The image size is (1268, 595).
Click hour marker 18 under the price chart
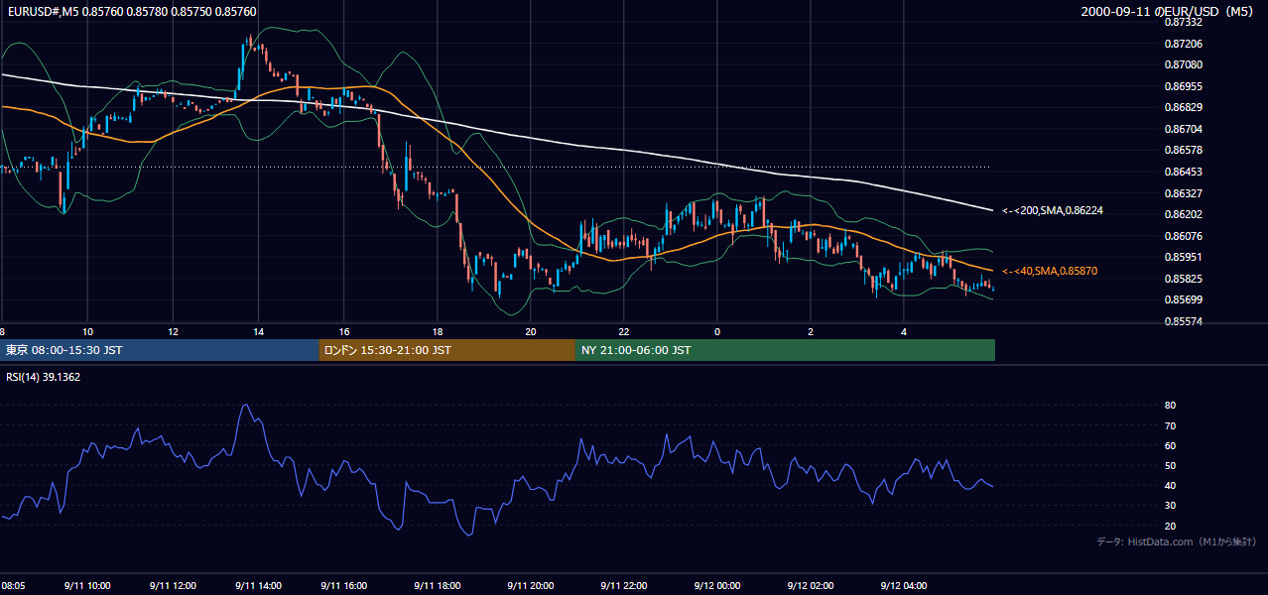pos(438,331)
